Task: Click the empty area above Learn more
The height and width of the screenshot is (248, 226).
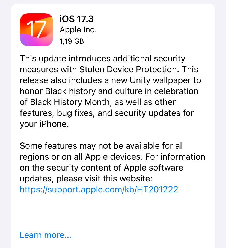Action: [113, 212]
